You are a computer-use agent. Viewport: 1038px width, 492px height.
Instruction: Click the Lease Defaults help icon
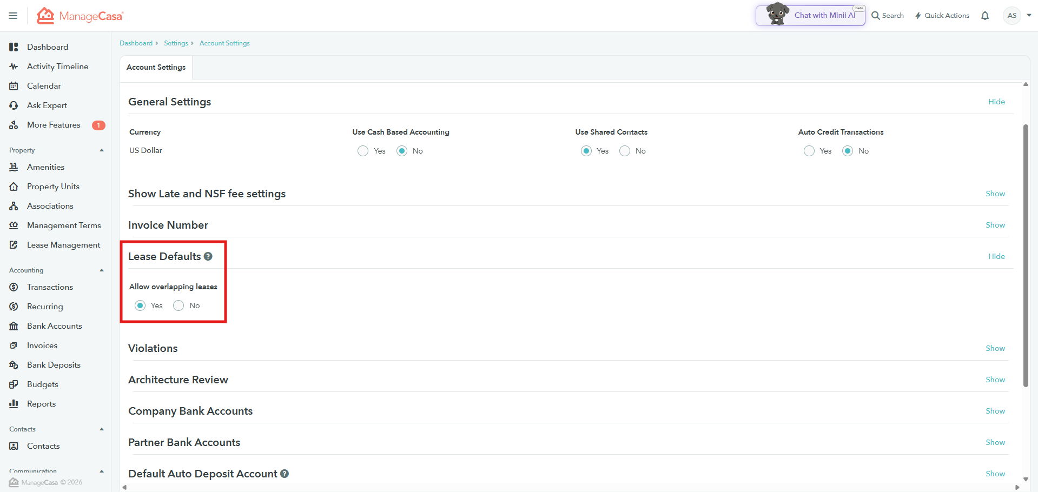coord(208,256)
